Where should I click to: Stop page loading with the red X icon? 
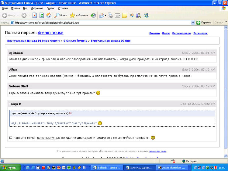pyautogui.click(x=34, y=15)
